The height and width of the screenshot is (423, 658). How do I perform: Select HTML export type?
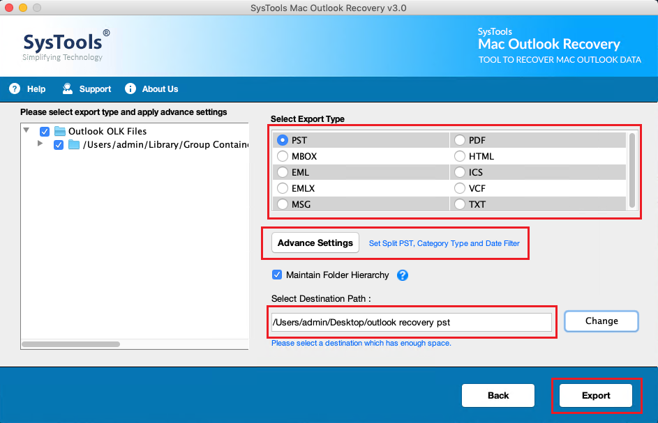[x=460, y=156]
